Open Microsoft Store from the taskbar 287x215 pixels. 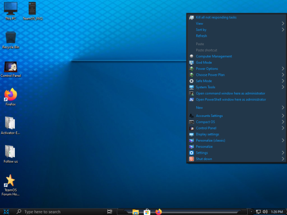[147, 212]
